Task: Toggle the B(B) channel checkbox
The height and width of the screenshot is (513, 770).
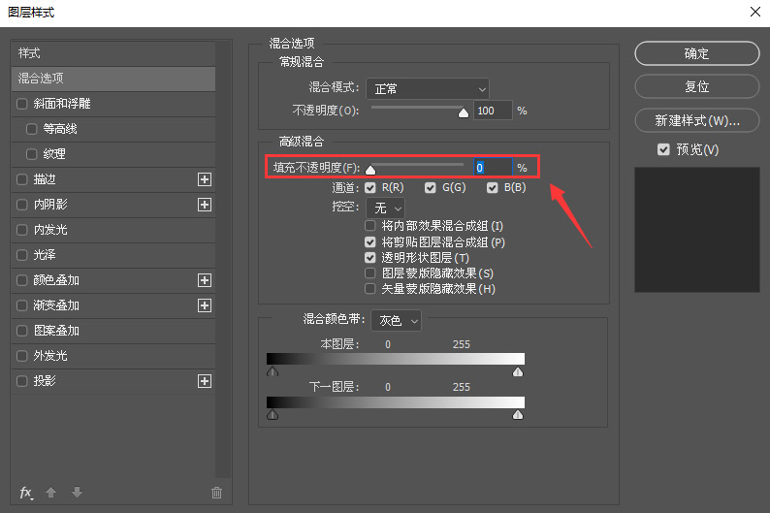Action: (x=492, y=187)
